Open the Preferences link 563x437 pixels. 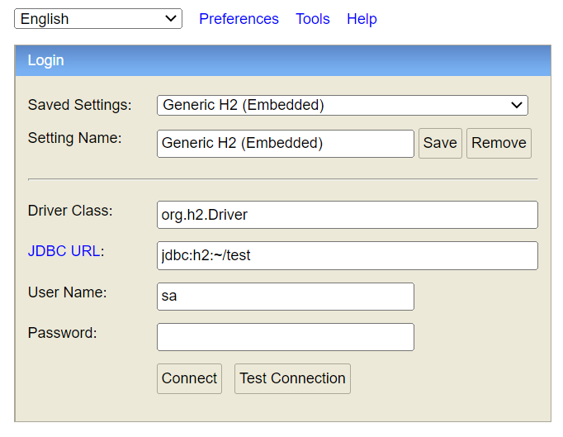pos(239,19)
